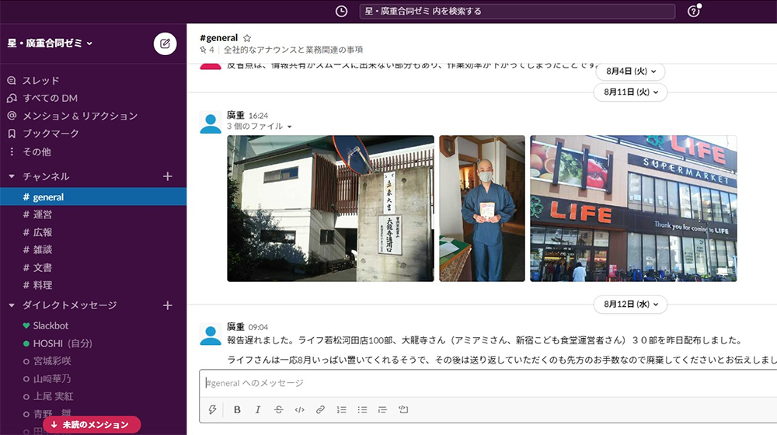
Task: Open the LIFE supermarket photo
Action: [x=633, y=209]
